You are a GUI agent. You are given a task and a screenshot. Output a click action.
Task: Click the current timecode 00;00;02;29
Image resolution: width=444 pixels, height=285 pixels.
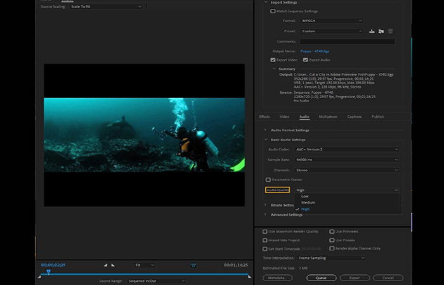[x=53, y=265]
